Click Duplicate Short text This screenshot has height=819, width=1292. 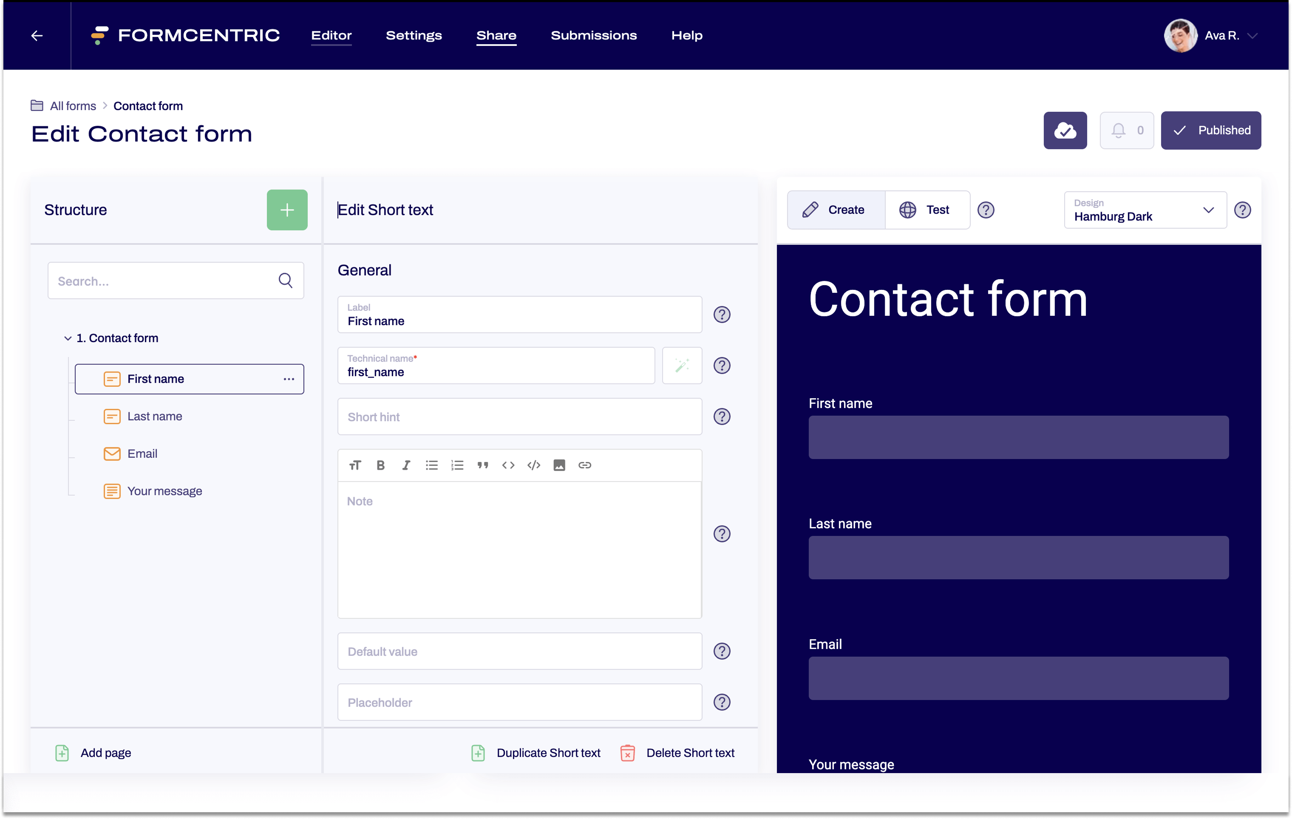tap(535, 752)
